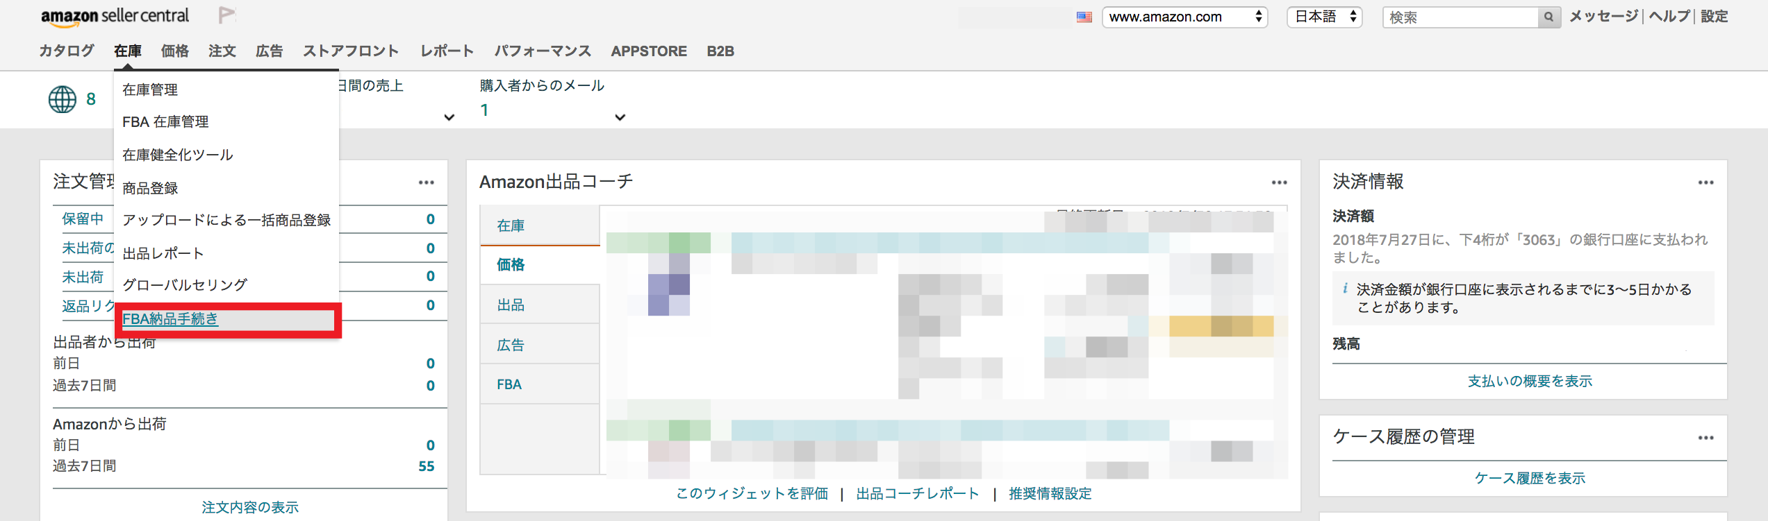1768x521 pixels.
Task: Open the 決済情報 widget options ellipsis
Action: 1705,182
